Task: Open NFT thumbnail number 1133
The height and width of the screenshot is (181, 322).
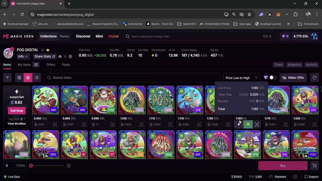Action: tap(305, 145)
